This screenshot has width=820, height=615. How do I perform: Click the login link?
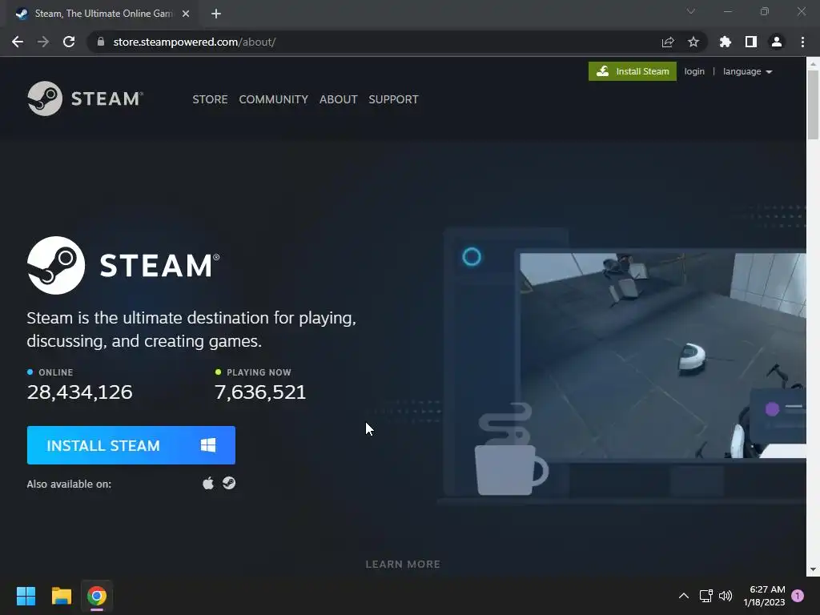(x=694, y=71)
